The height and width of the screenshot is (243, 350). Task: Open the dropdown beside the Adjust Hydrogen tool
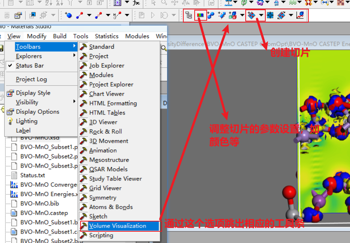(x=127, y=15)
